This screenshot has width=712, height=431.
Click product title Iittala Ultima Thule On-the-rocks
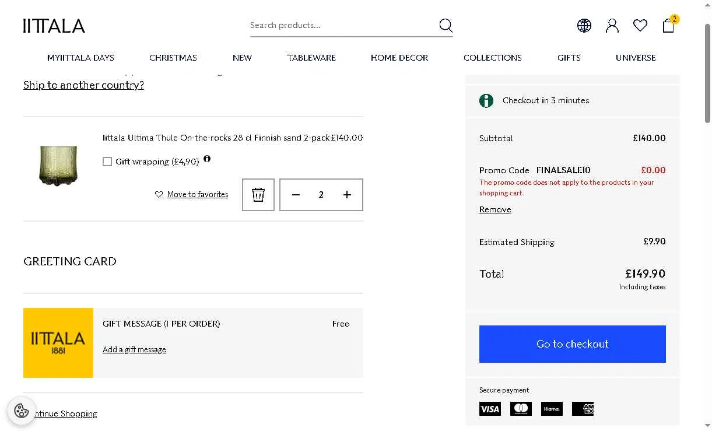[216, 138]
